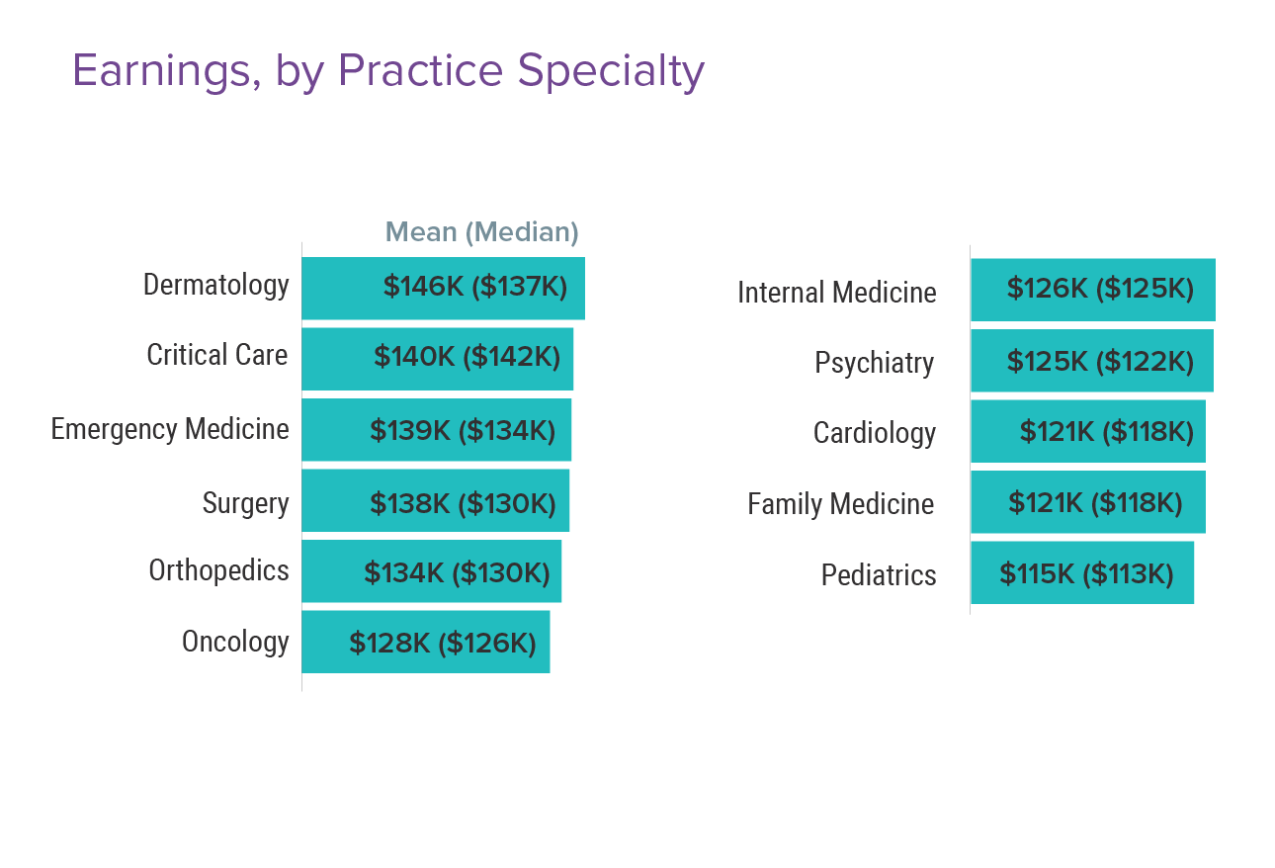This screenshot has height=868, width=1275.
Task: Select the Internal Medicine $126K bar
Action: click(x=1092, y=290)
